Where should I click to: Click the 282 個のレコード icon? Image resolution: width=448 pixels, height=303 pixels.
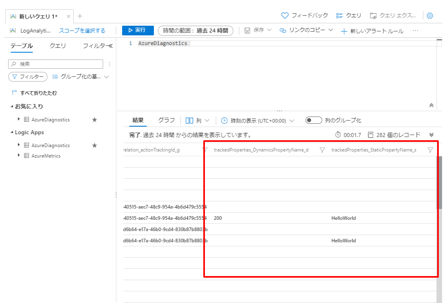pyautogui.click(x=370, y=135)
